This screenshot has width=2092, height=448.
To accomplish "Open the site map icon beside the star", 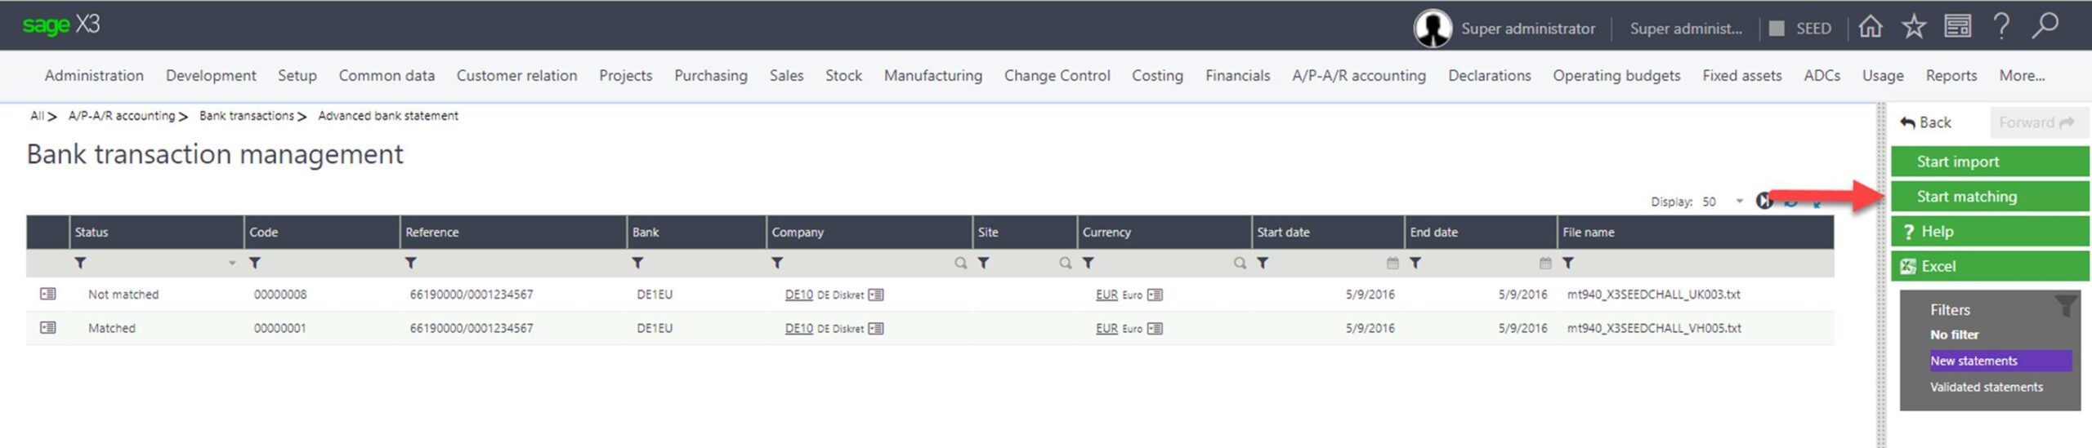I will (x=1957, y=27).
